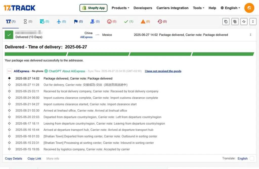This screenshot has width=259, height=169.
Task: Collapse all results using the collapse icon
Action: click(253, 21)
